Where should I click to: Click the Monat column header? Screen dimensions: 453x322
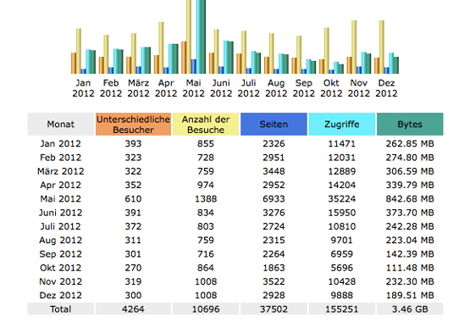[61, 125]
